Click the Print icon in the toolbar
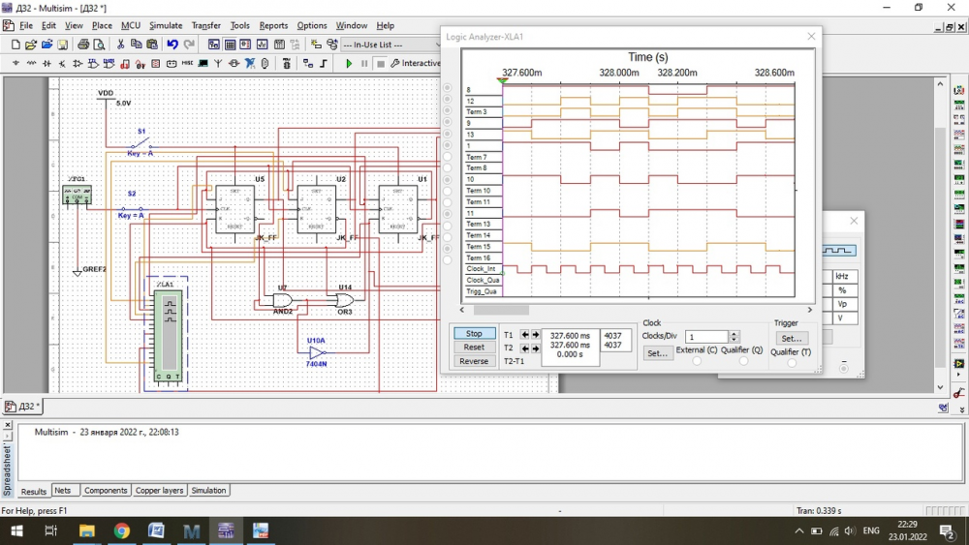The width and height of the screenshot is (969, 545). pos(83,45)
